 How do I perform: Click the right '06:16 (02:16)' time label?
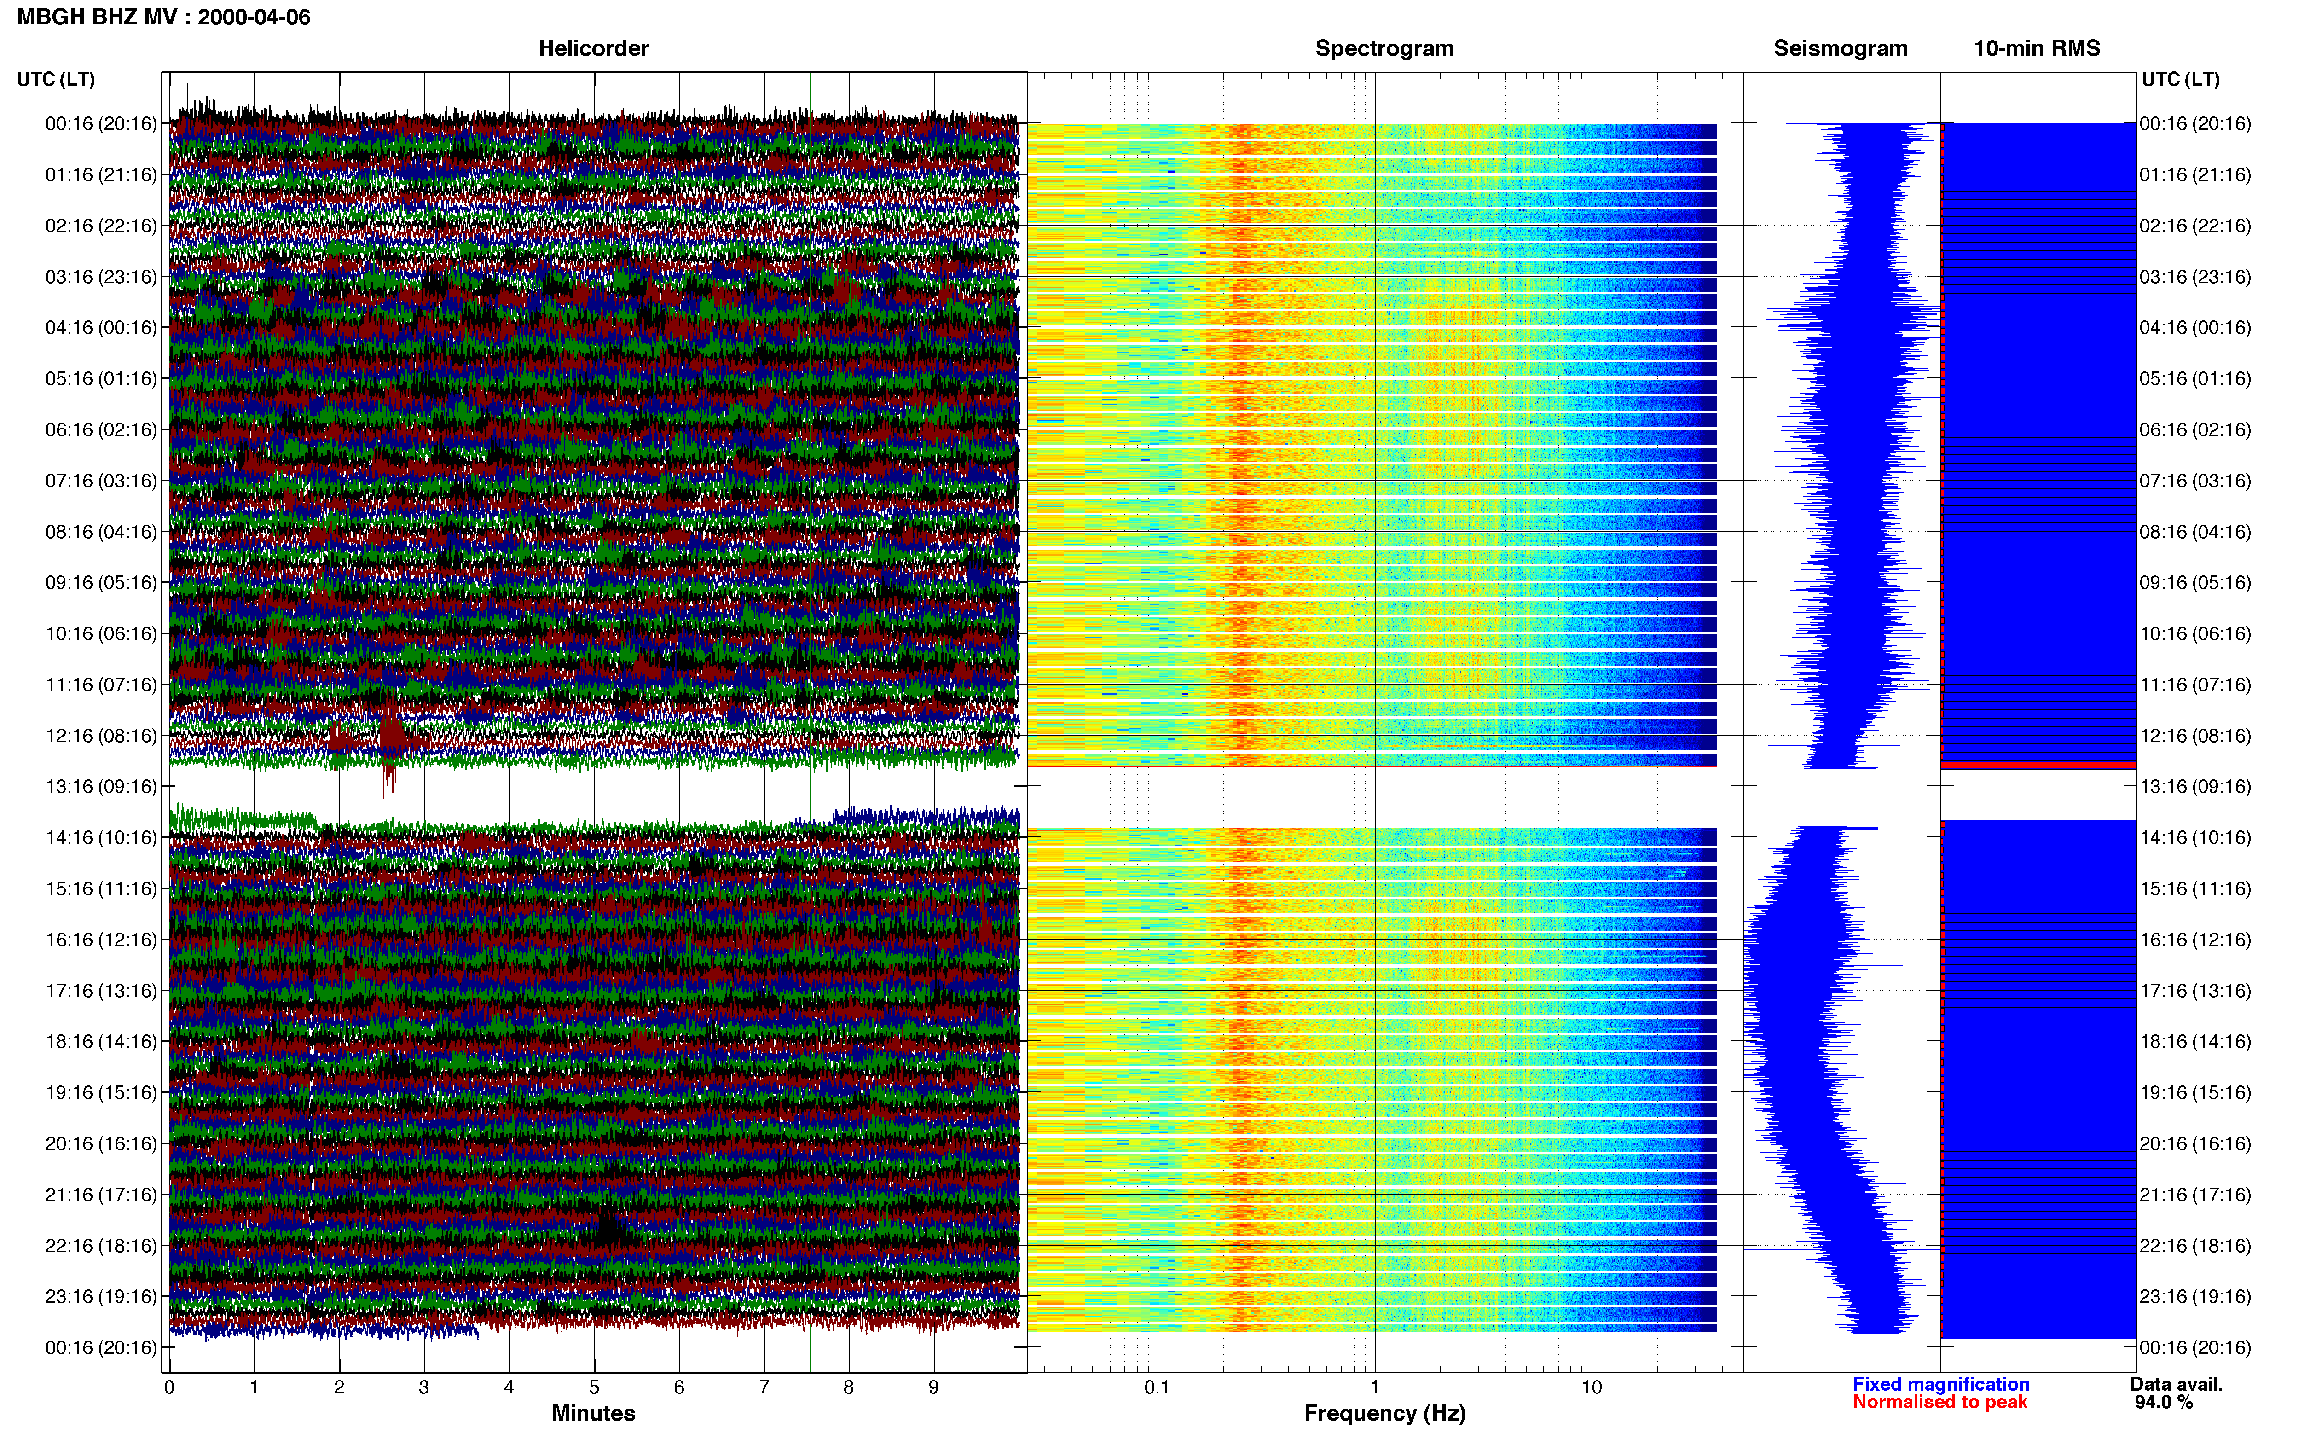coord(2195,430)
